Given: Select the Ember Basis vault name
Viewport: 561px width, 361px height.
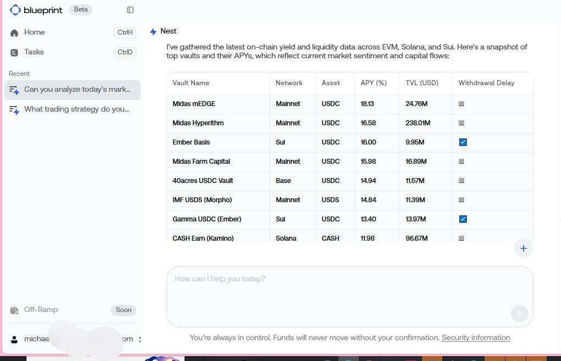Looking at the screenshot, I should 191,142.
